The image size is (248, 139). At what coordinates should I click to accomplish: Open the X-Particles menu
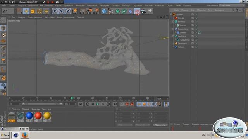point(160,5)
